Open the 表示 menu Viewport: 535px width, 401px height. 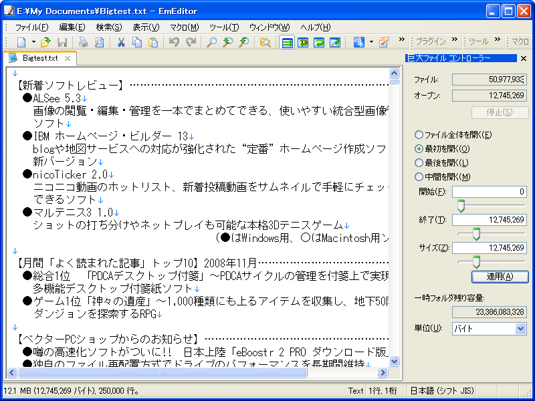[146, 27]
